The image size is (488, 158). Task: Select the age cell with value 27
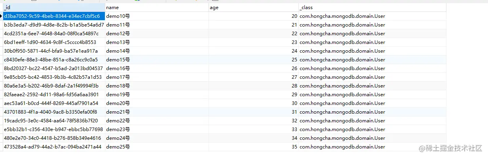(254, 77)
